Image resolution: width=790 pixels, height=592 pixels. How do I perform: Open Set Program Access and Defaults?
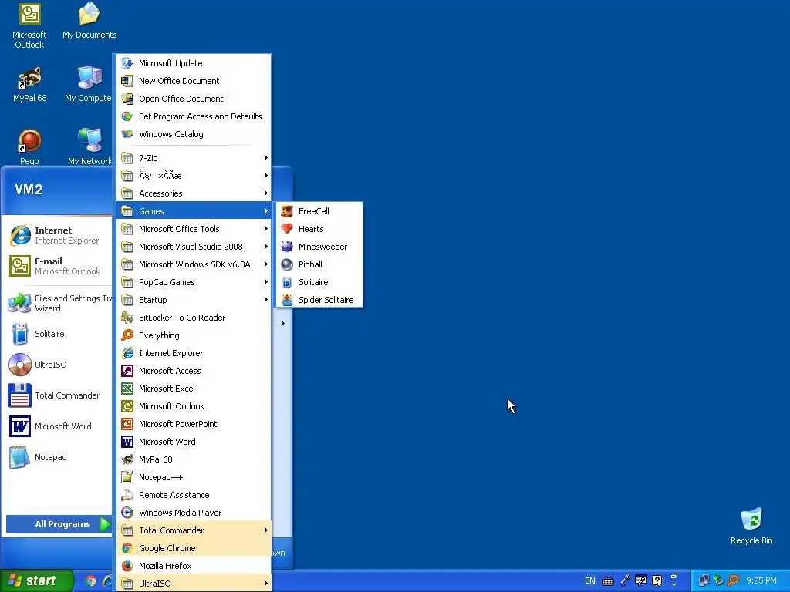194,116
